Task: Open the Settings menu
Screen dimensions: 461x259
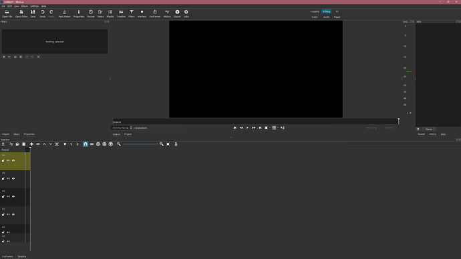Action: [x=34, y=6]
